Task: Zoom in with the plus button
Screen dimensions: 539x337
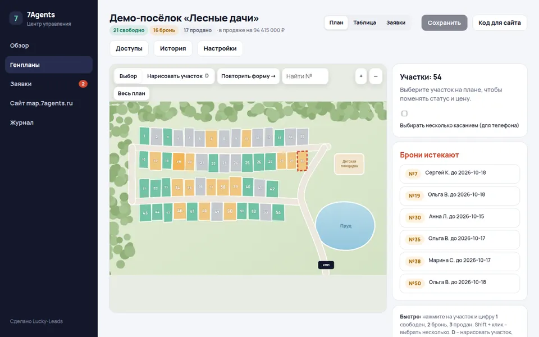Action: [x=361, y=76]
